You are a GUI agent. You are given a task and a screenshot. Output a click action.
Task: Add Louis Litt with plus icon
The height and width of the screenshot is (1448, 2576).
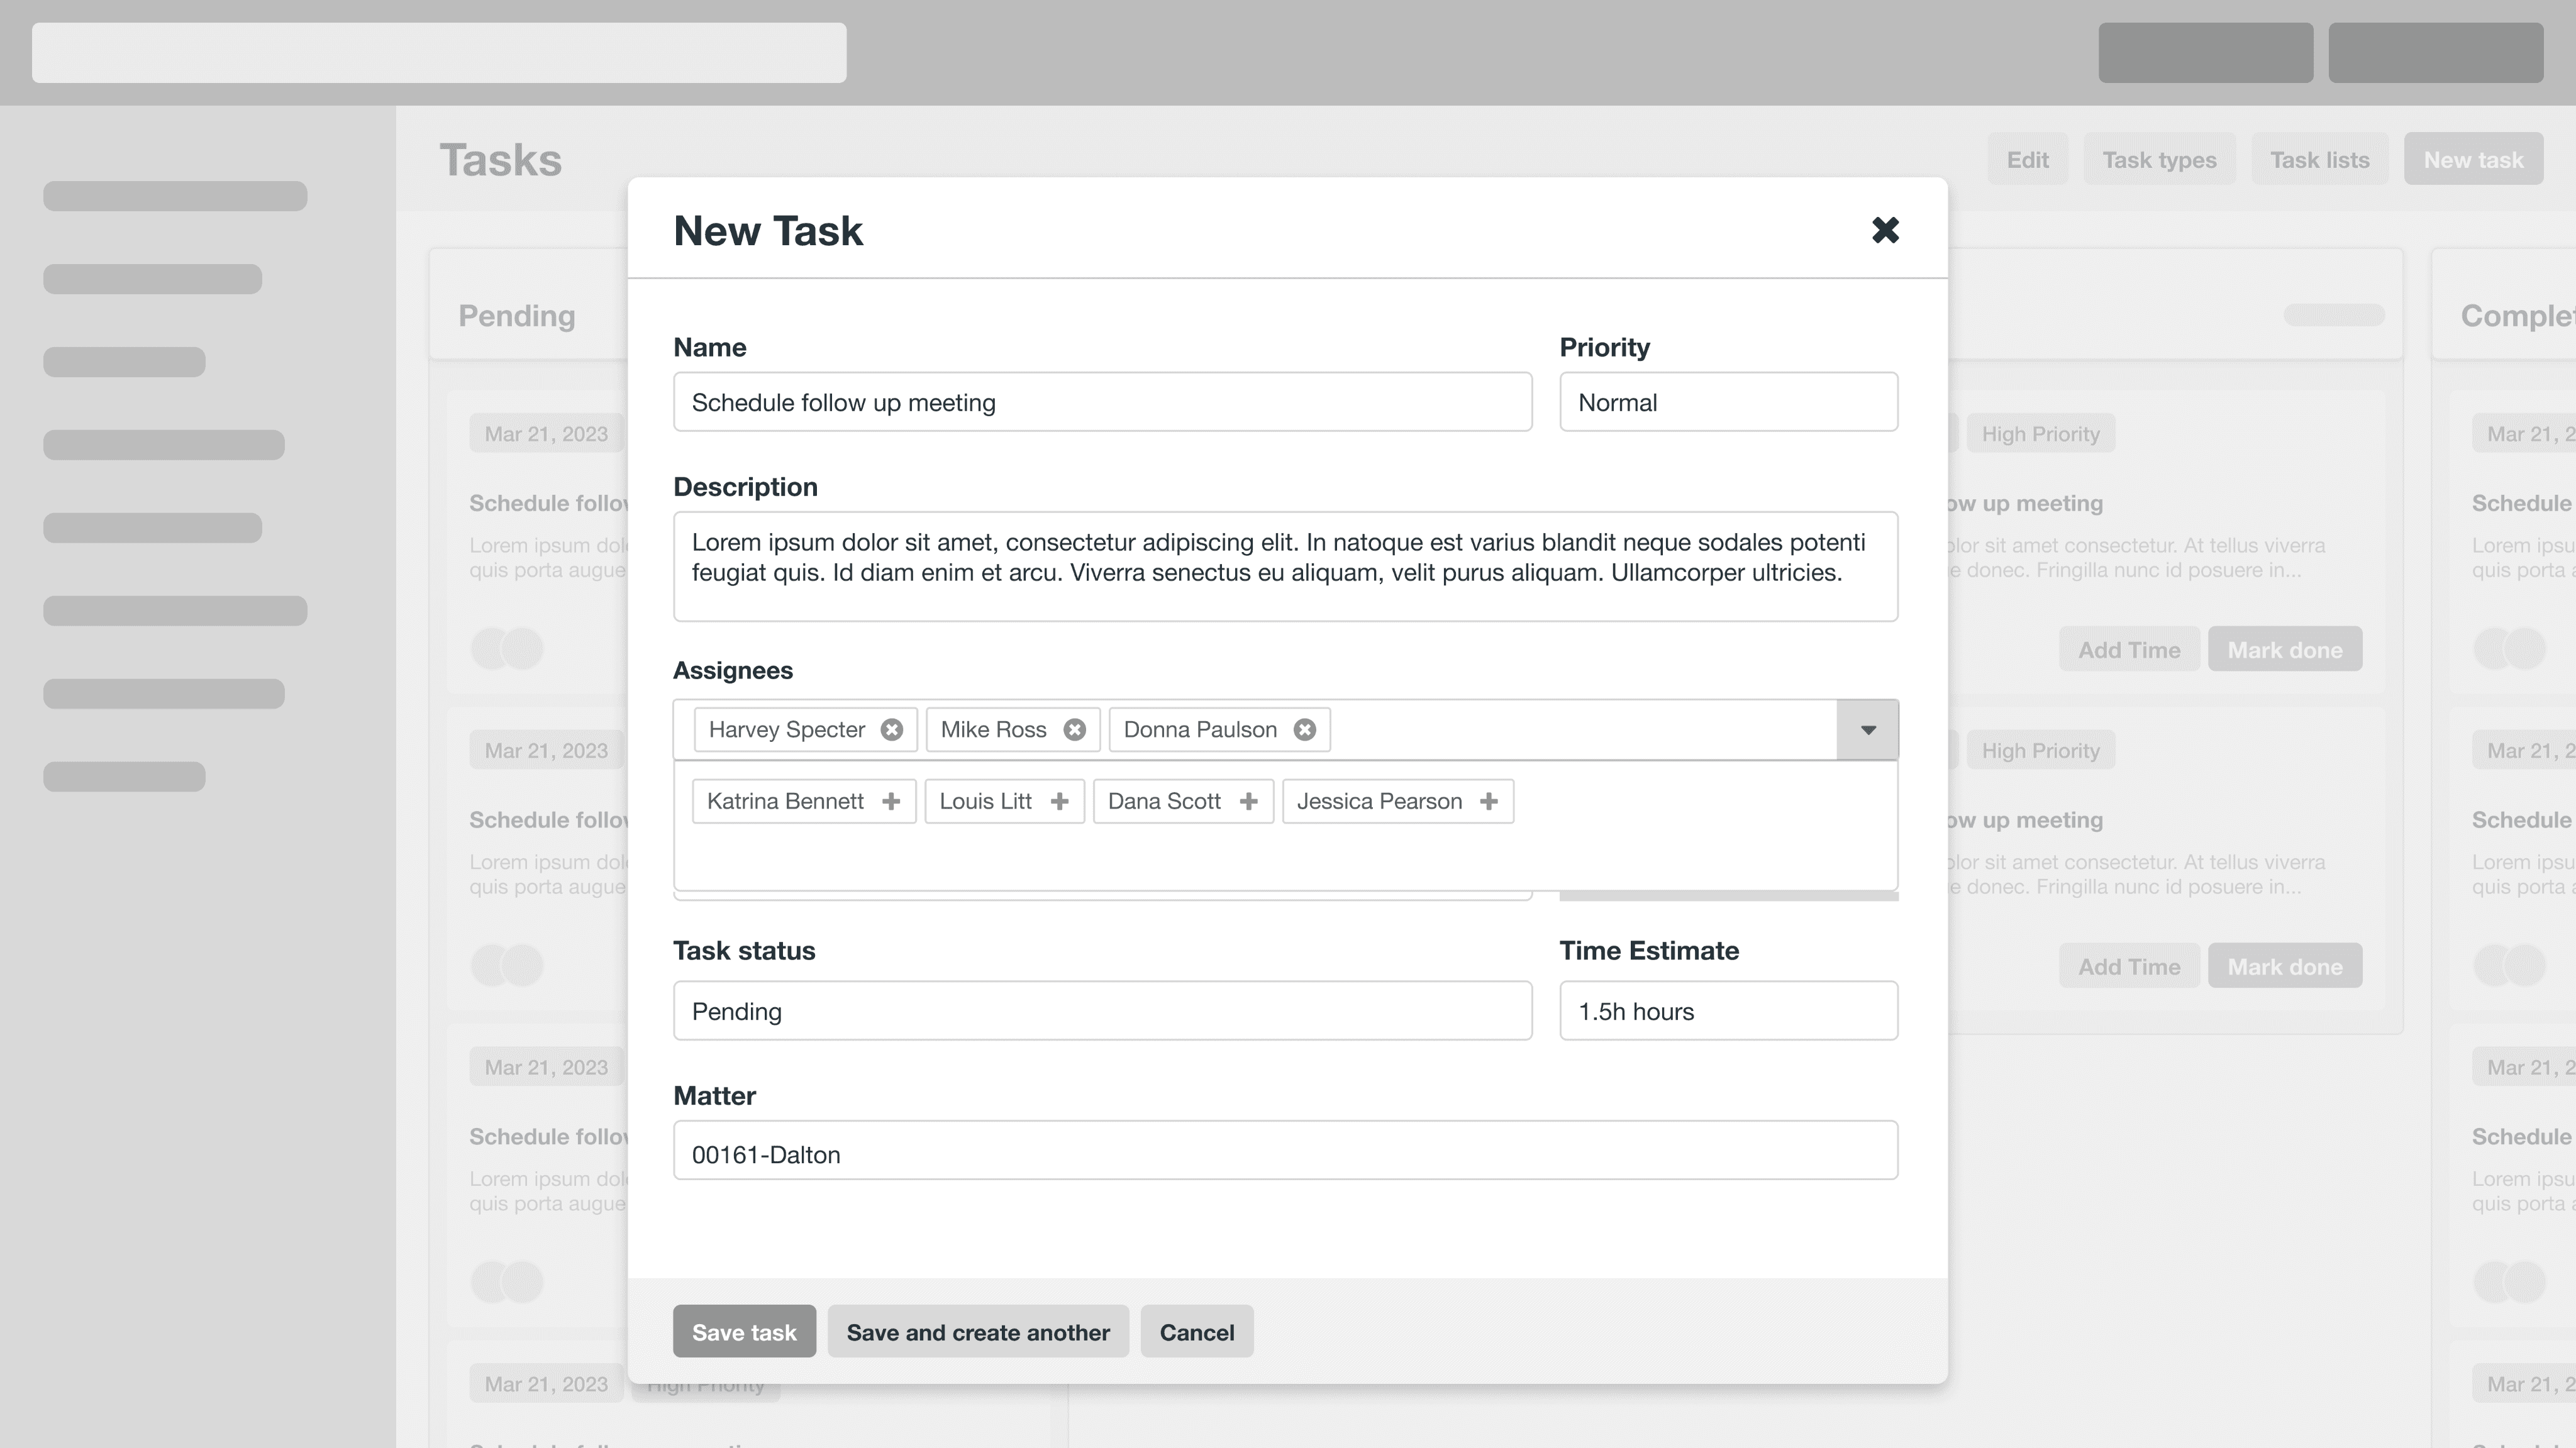(1059, 802)
